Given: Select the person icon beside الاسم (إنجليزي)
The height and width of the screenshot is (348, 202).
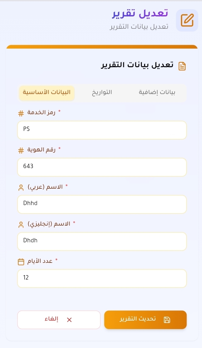Looking at the screenshot, I should pos(21,225).
